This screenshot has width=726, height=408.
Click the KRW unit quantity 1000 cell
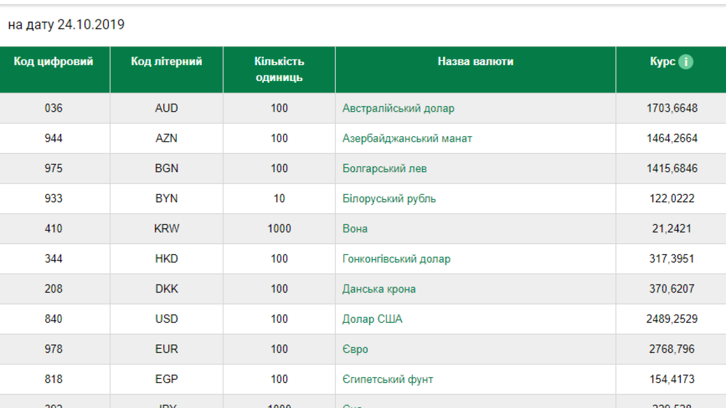(279, 228)
